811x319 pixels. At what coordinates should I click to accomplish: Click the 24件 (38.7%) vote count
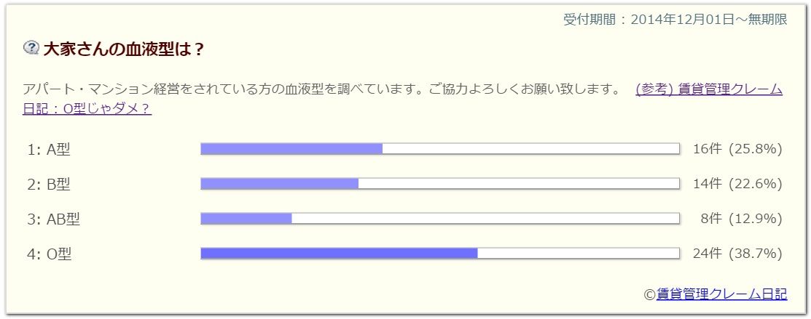[737, 254]
